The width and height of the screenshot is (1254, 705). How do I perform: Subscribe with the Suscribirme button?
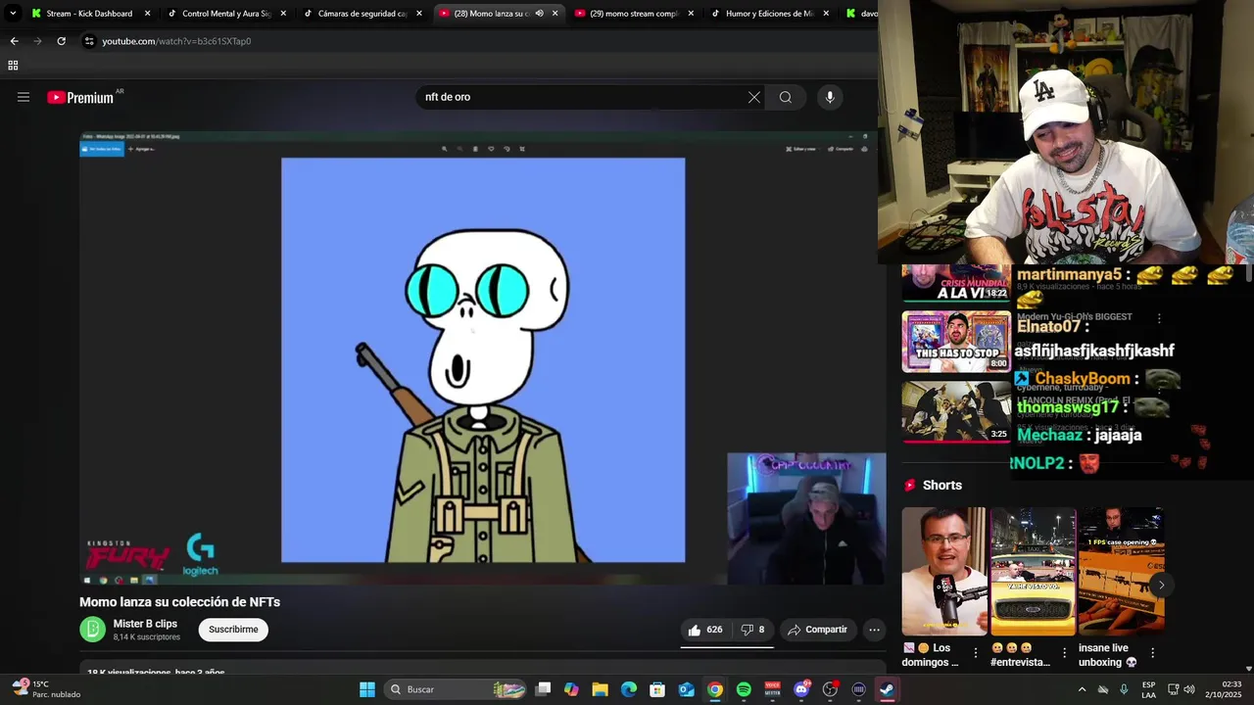[233, 630]
